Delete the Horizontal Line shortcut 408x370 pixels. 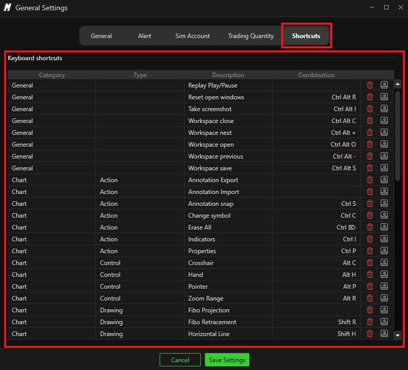pos(370,333)
